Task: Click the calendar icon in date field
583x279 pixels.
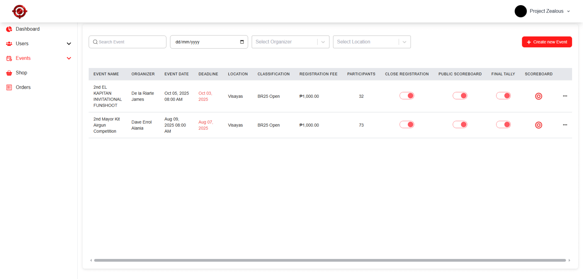Action: click(x=242, y=42)
